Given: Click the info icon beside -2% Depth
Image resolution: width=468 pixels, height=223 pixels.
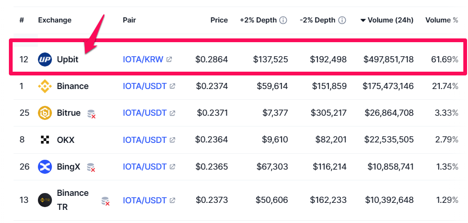Looking at the screenshot, I should [x=342, y=20].
